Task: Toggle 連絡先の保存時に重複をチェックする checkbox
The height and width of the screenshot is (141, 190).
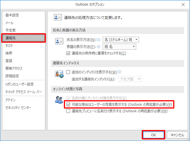Action: pyautogui.click(x=68, y=53)
